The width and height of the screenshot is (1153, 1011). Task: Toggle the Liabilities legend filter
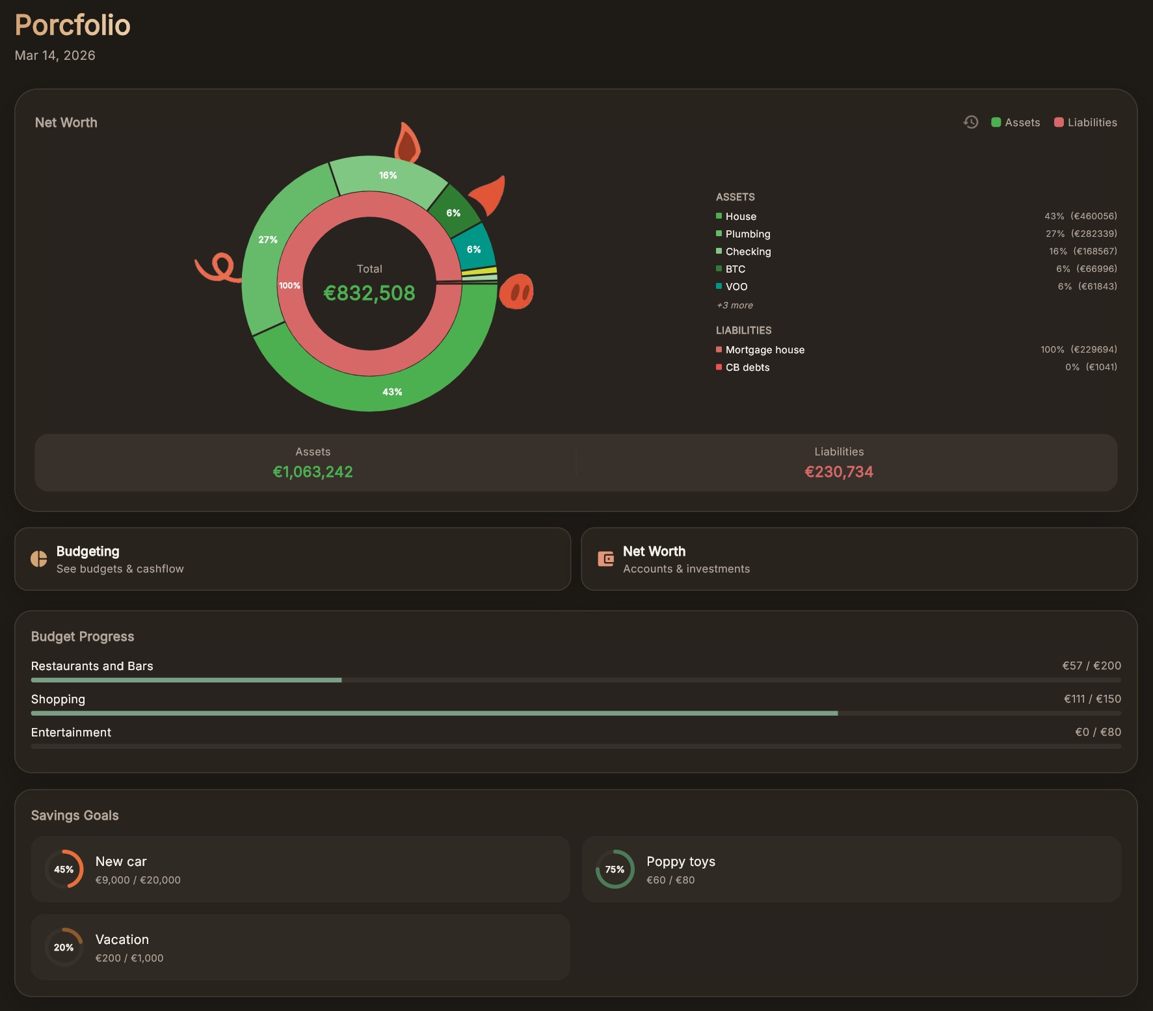[x=1085, y=122]
